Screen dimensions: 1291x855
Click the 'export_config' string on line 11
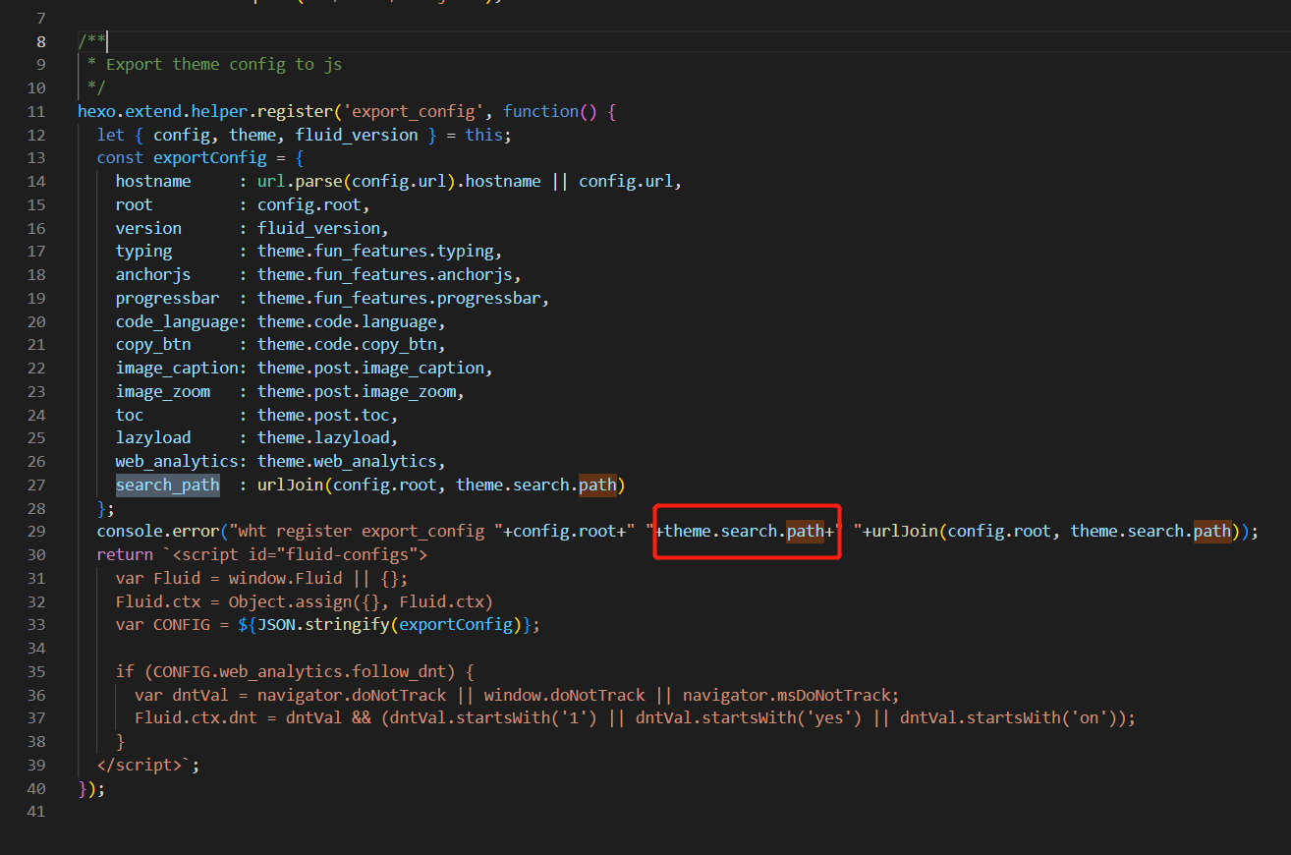pos(417,111)
